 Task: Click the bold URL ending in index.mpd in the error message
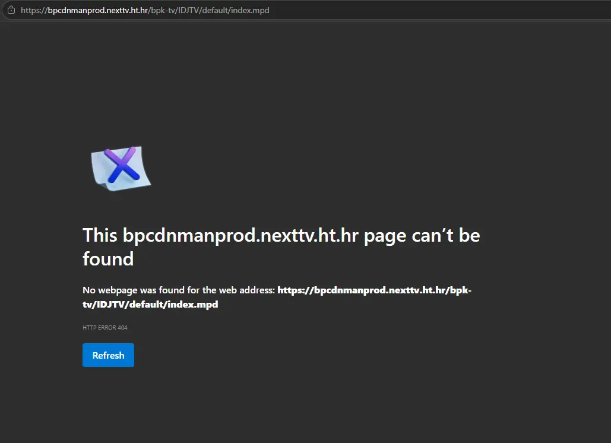pyautogui.click(x=277, y=298)
